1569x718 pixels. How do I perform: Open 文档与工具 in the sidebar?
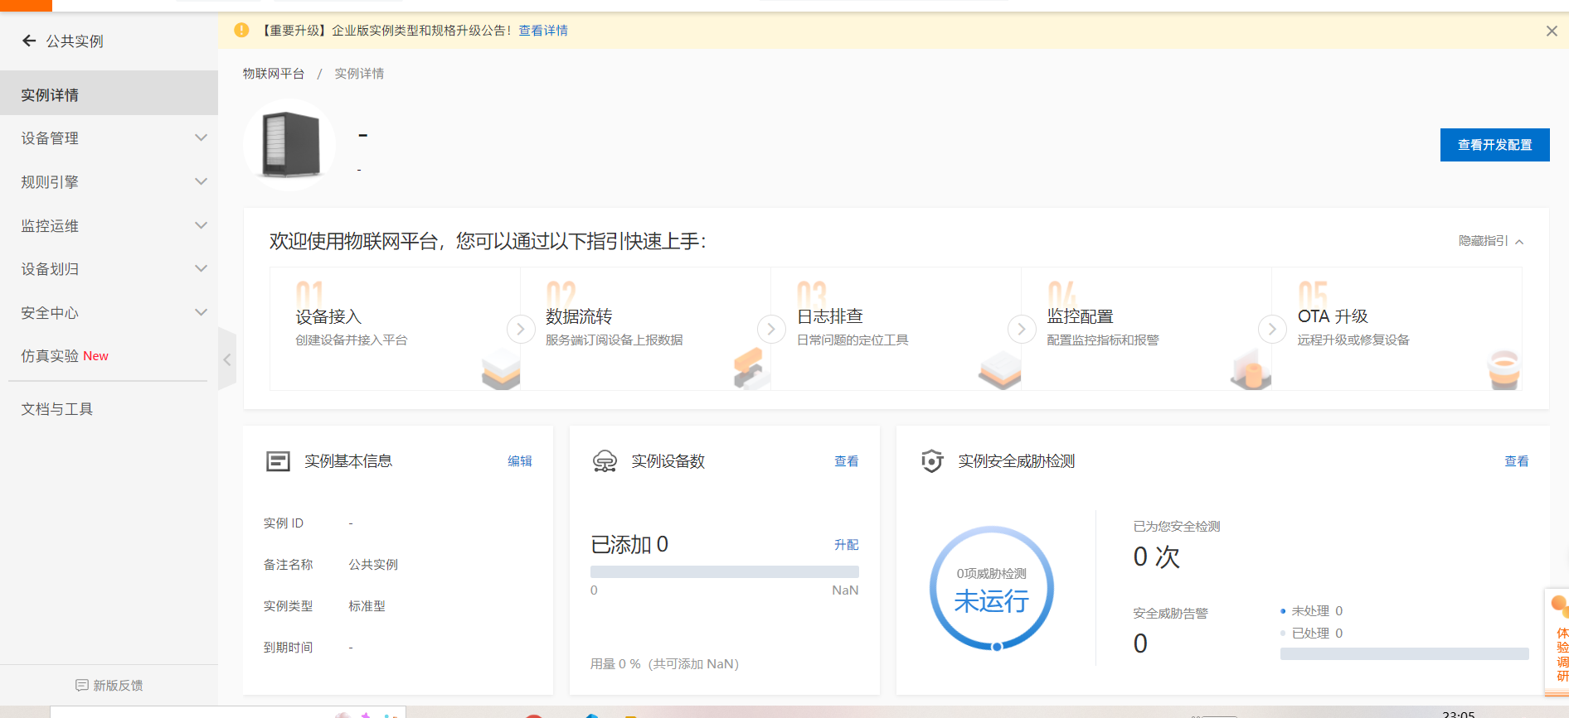click(109, 409)
